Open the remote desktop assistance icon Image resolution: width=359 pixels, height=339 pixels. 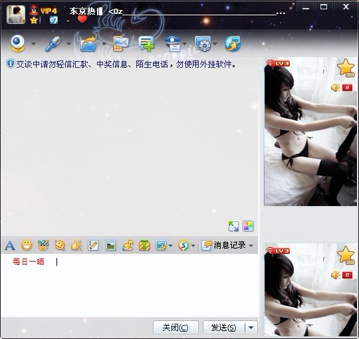coord(203,44)
